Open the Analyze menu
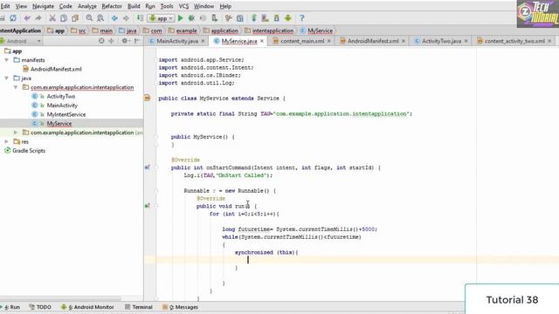The height and width of the screenshot is (314, 559). (x=87, y=6)
